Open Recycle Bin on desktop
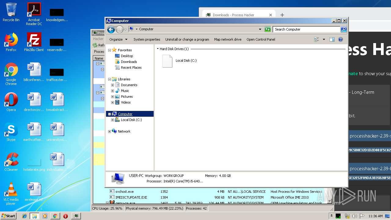391x220 pixels. pyautogui.click(x=11, y=12)
